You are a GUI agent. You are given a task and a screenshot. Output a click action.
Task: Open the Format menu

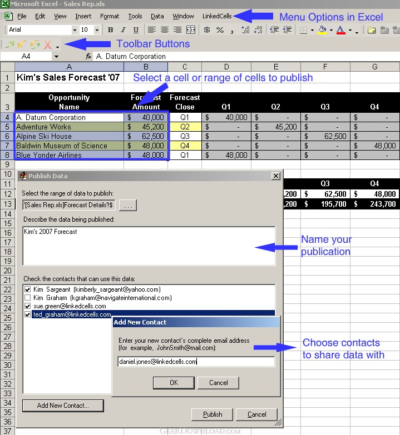click(110, 16)
